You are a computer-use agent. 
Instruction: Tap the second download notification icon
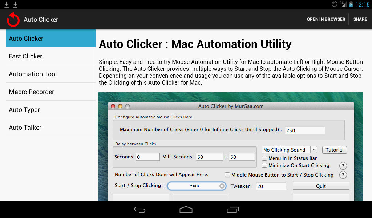pos(15,4)
